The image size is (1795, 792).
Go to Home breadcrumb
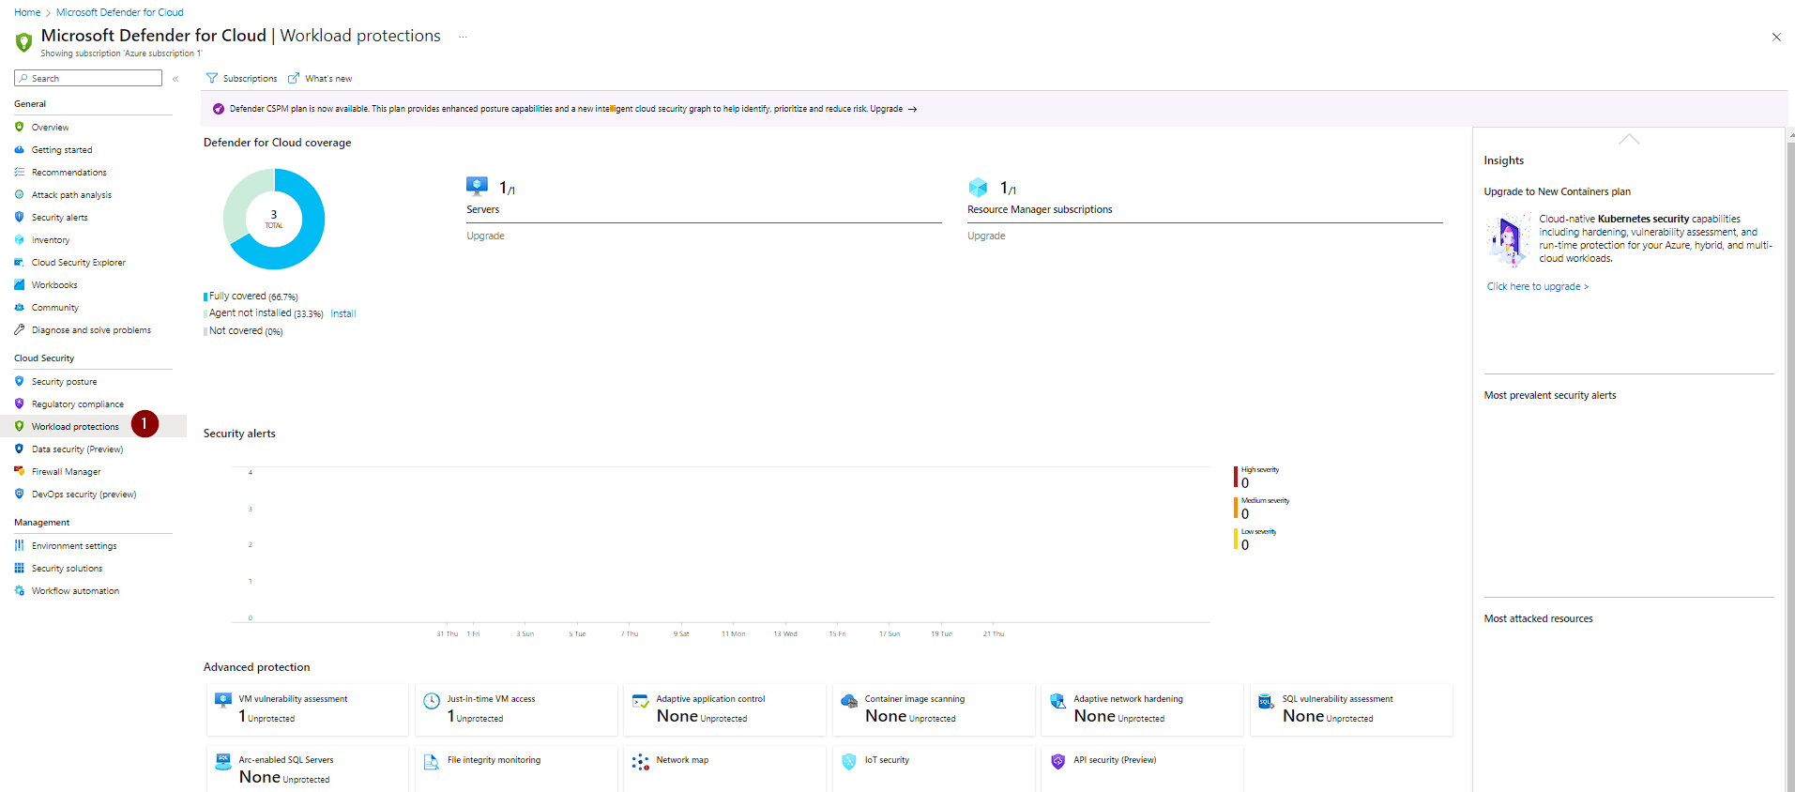click(x=27, y=12)
